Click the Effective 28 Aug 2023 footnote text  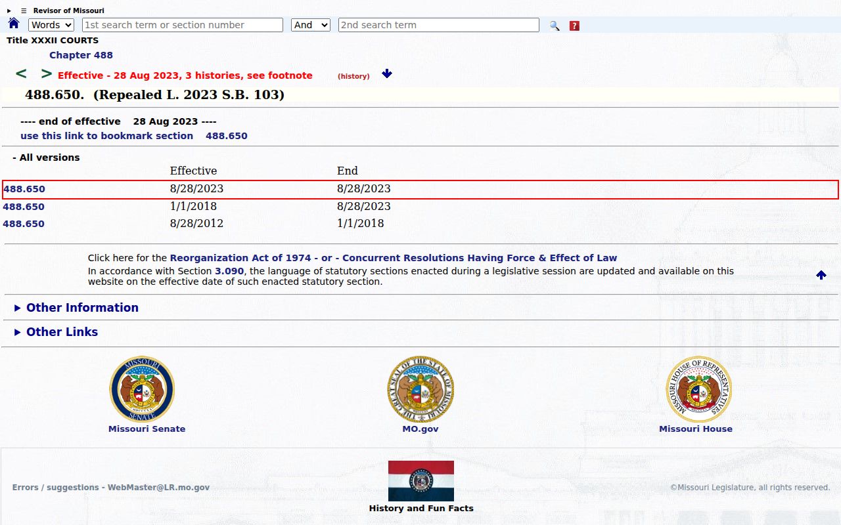(x=185, y=75)
